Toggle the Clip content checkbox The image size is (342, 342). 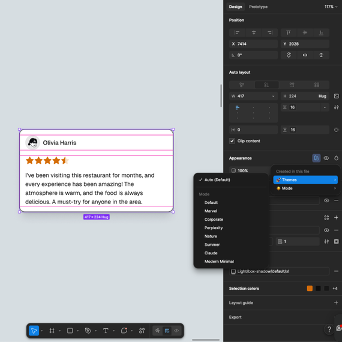point(232,141)
